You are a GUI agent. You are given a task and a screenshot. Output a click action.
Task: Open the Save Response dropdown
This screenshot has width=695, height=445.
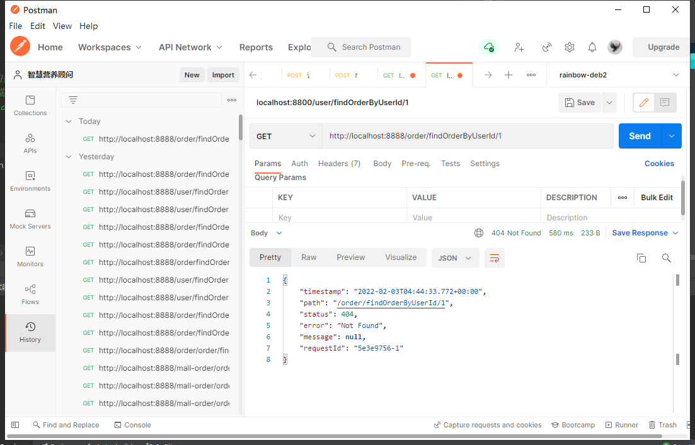coord(645,233)
